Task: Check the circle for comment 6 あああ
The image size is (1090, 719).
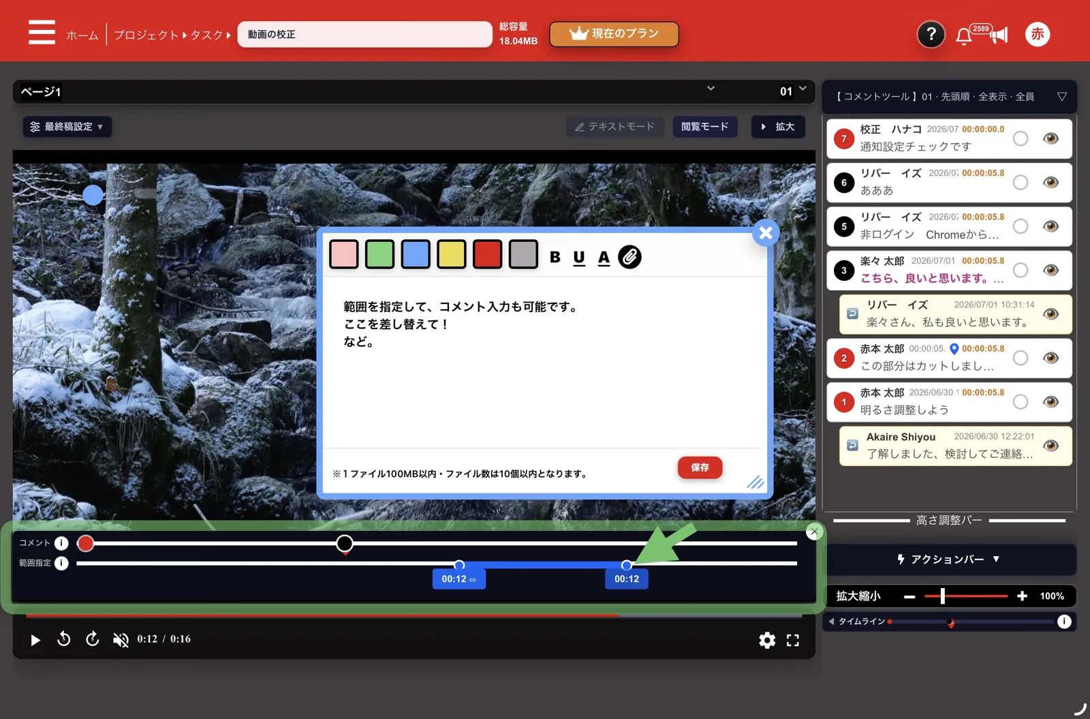Action: pyautogui.click(x=1021, y=182)
